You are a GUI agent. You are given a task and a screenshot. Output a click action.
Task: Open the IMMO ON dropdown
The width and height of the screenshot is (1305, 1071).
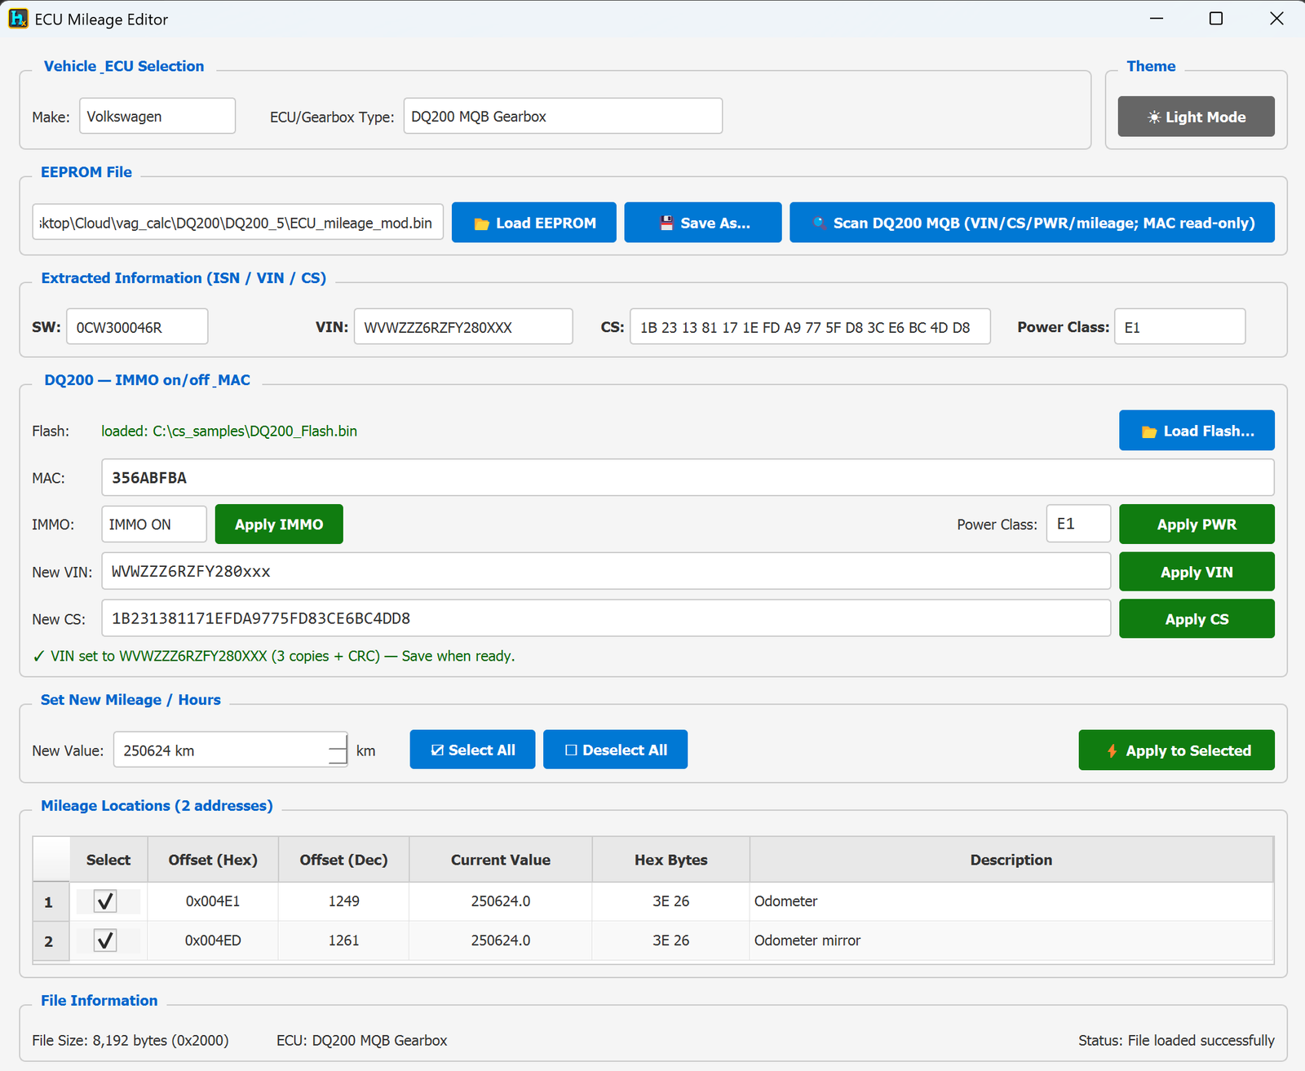point(154,524)
